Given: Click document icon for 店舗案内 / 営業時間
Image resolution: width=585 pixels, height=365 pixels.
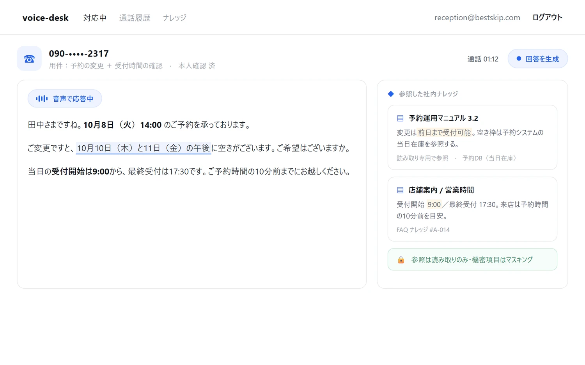Looking at the screenshot, I should pos(400,190).
